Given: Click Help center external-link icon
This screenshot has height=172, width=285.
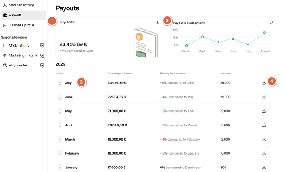Looking at the screenshot, I should click(42, 66).
